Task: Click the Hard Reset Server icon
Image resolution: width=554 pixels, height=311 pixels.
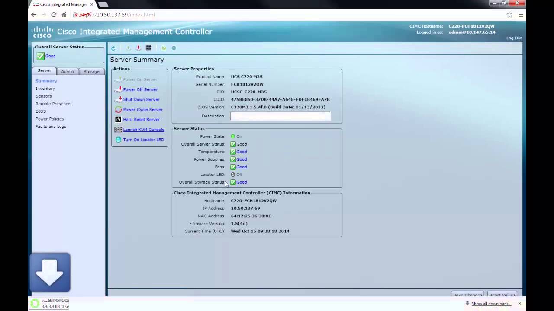Action: (118, 120)
